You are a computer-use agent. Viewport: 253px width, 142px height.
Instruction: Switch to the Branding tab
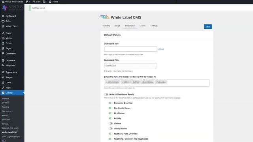[x=106, y=26]
